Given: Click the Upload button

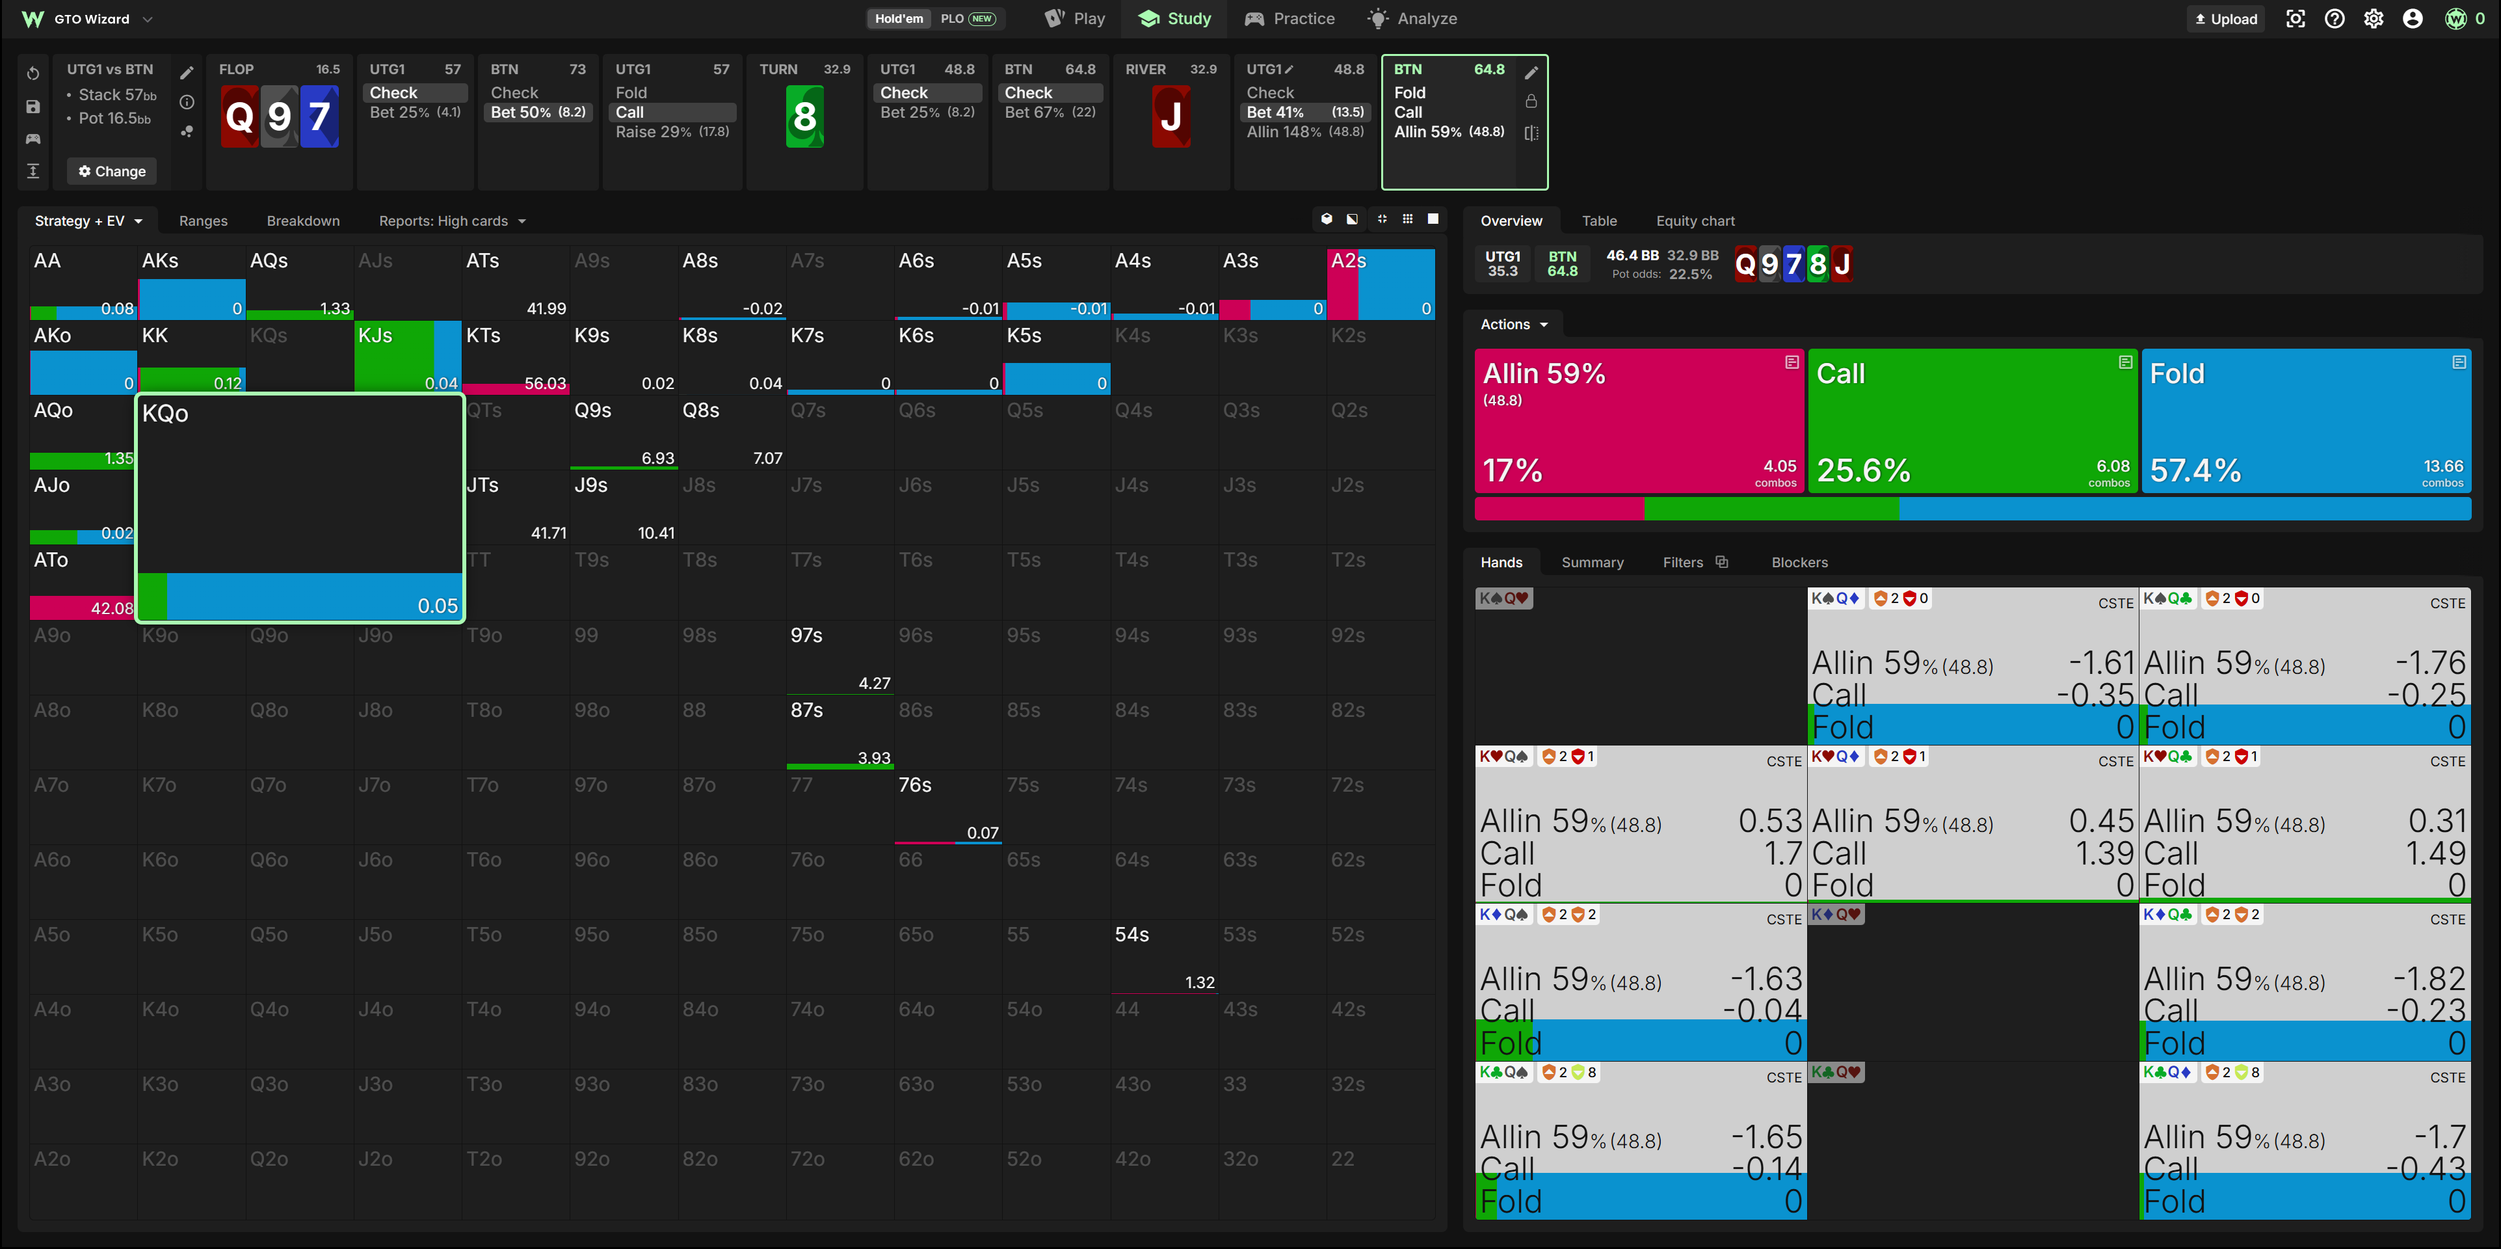Looking at the screenshot, I should [2226, 18].
